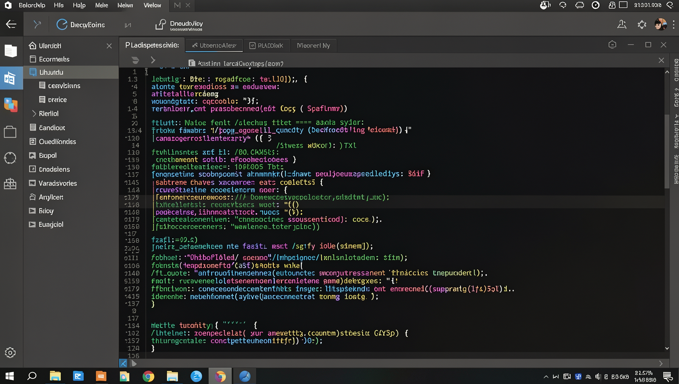Image resolution: width=679 pixels, height=384 pixels.
Task: Open the colorful cube icon in activity bar
Action: coord(11,105)
